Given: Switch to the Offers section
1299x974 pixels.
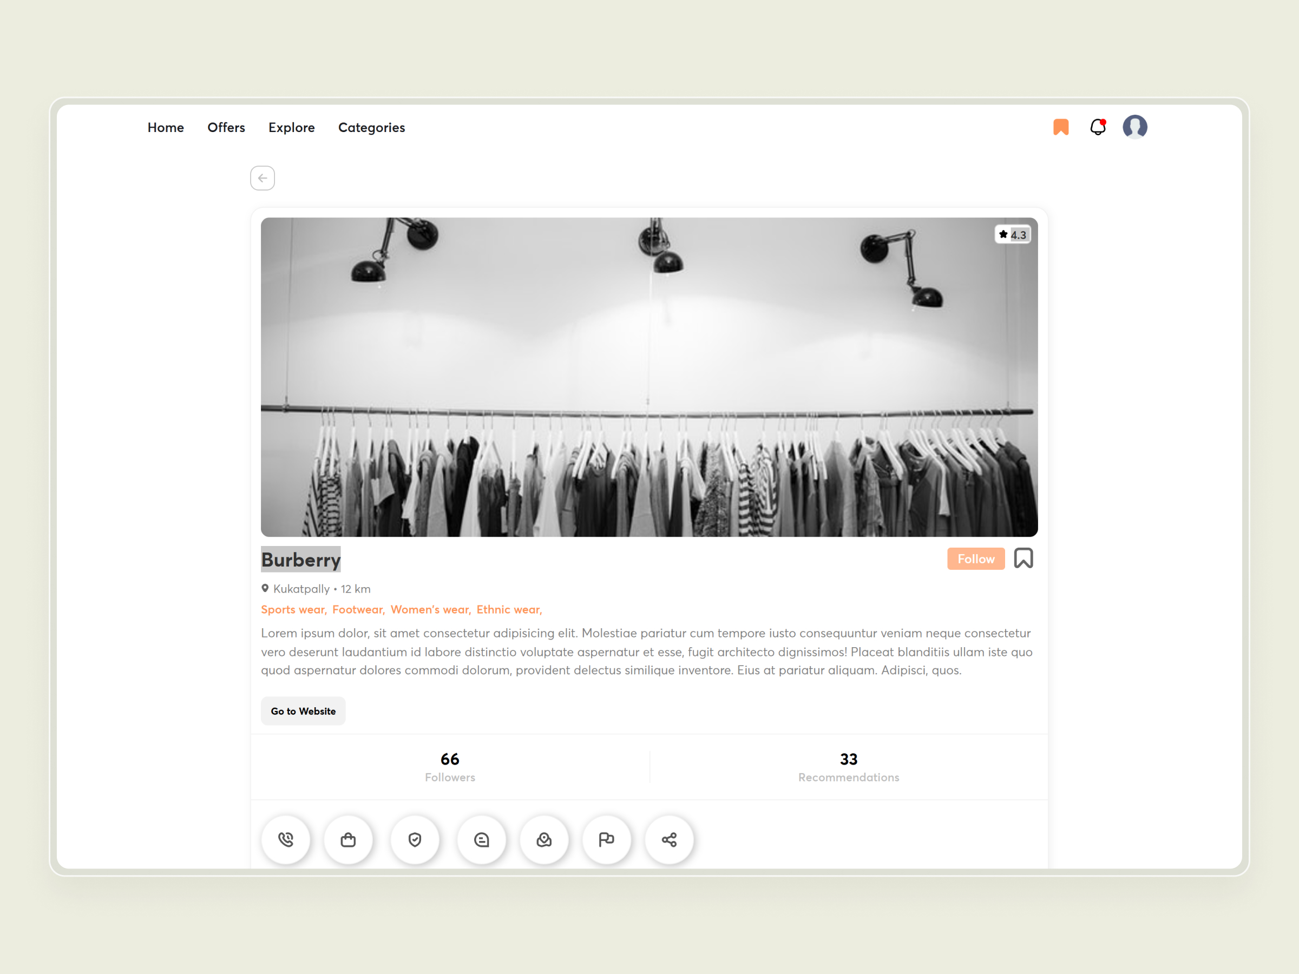Looking at the screenshot, I should click(x=226, y=127).
